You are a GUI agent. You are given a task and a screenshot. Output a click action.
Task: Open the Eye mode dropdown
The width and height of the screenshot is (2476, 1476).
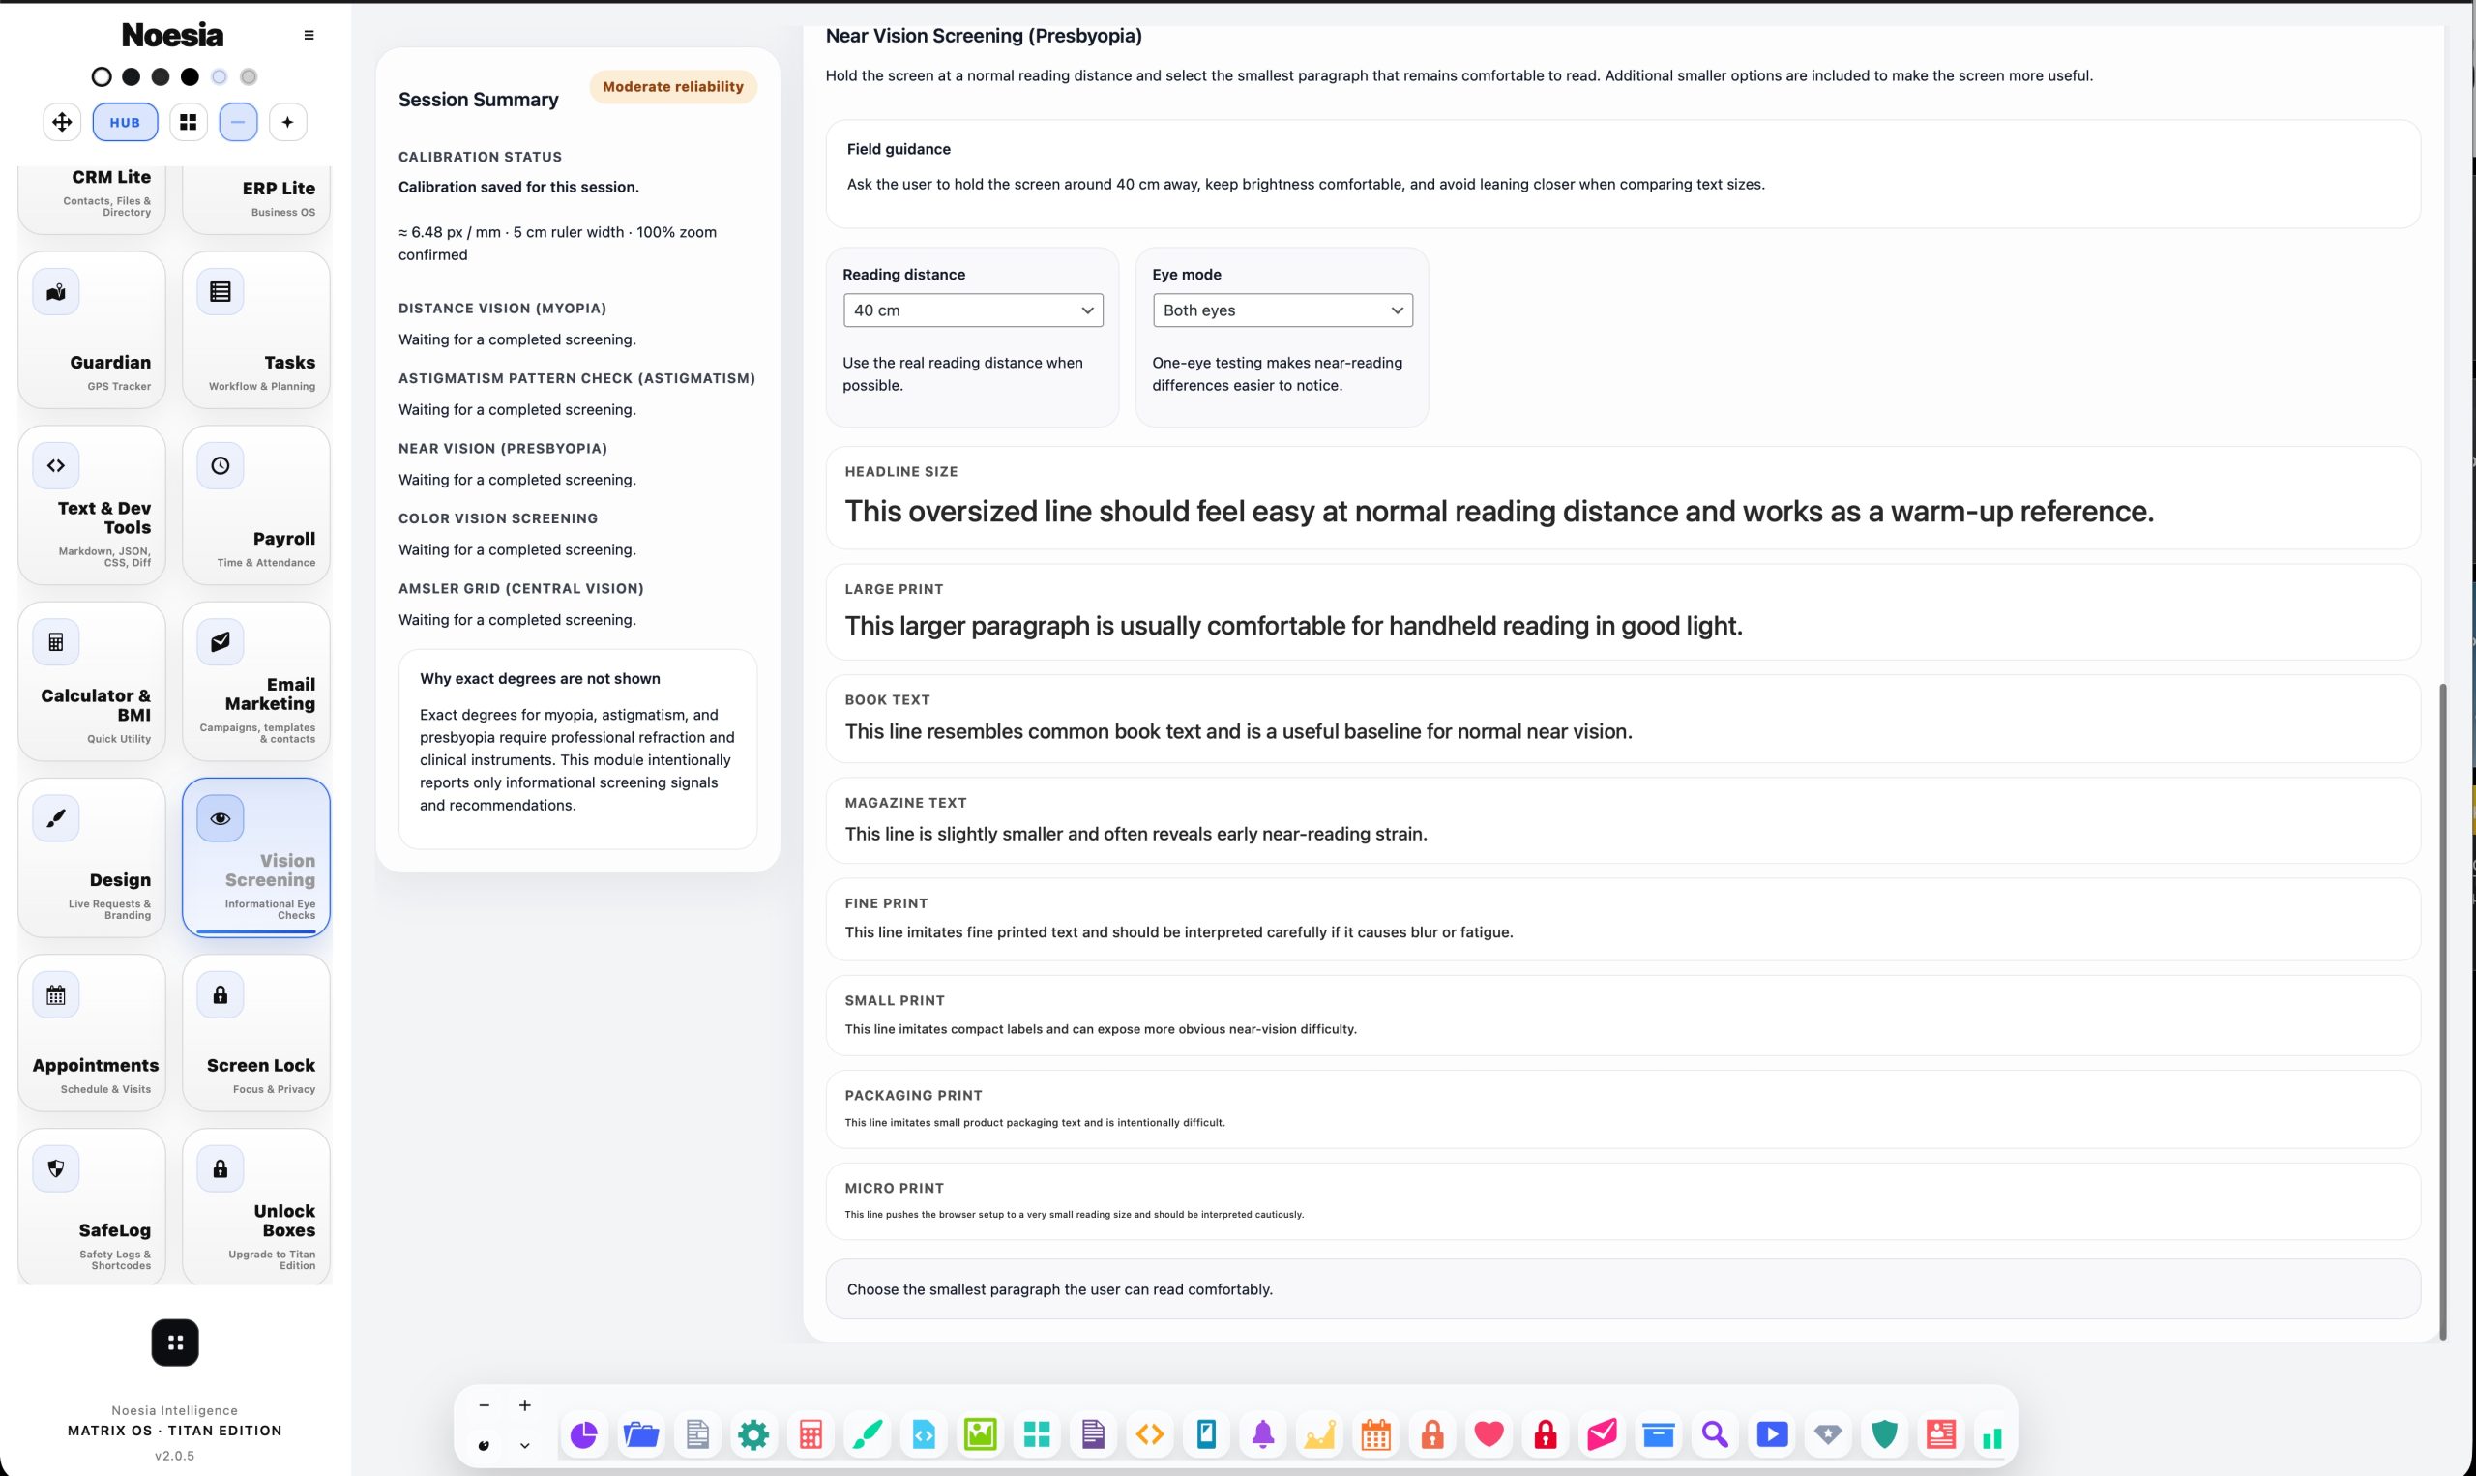click(x=1282, y=310)
